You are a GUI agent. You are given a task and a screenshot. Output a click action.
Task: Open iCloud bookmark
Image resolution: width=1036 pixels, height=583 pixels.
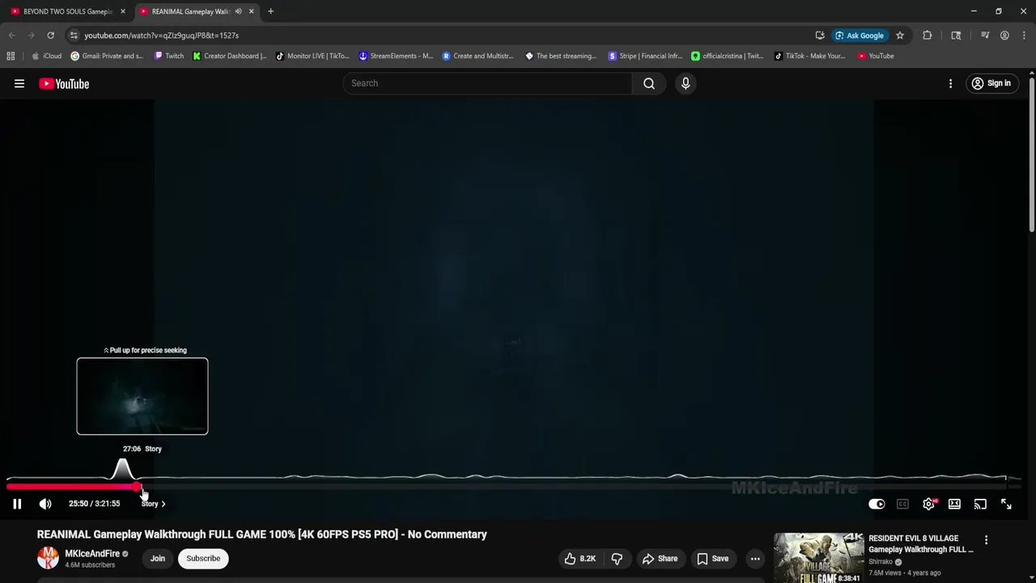(x=47, y=56)
